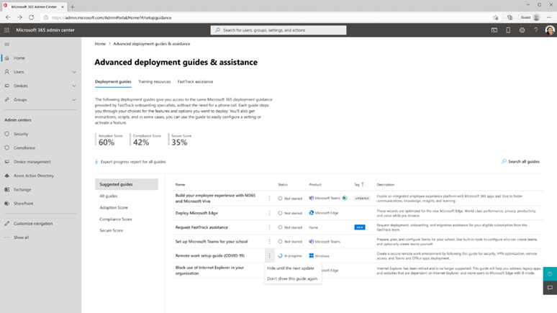Switch to the Training resources tab

click(x=155, y=82)
